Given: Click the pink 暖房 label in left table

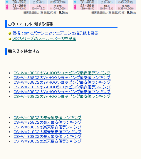Looking at the screenshot, I should coord(7,7).
